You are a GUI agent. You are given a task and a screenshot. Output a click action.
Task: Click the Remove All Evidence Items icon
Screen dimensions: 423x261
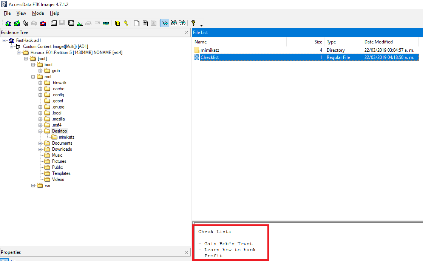[x=43, y=23]
